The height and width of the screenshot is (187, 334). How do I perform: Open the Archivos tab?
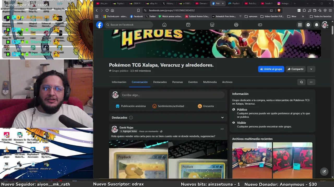coord(227,82)
